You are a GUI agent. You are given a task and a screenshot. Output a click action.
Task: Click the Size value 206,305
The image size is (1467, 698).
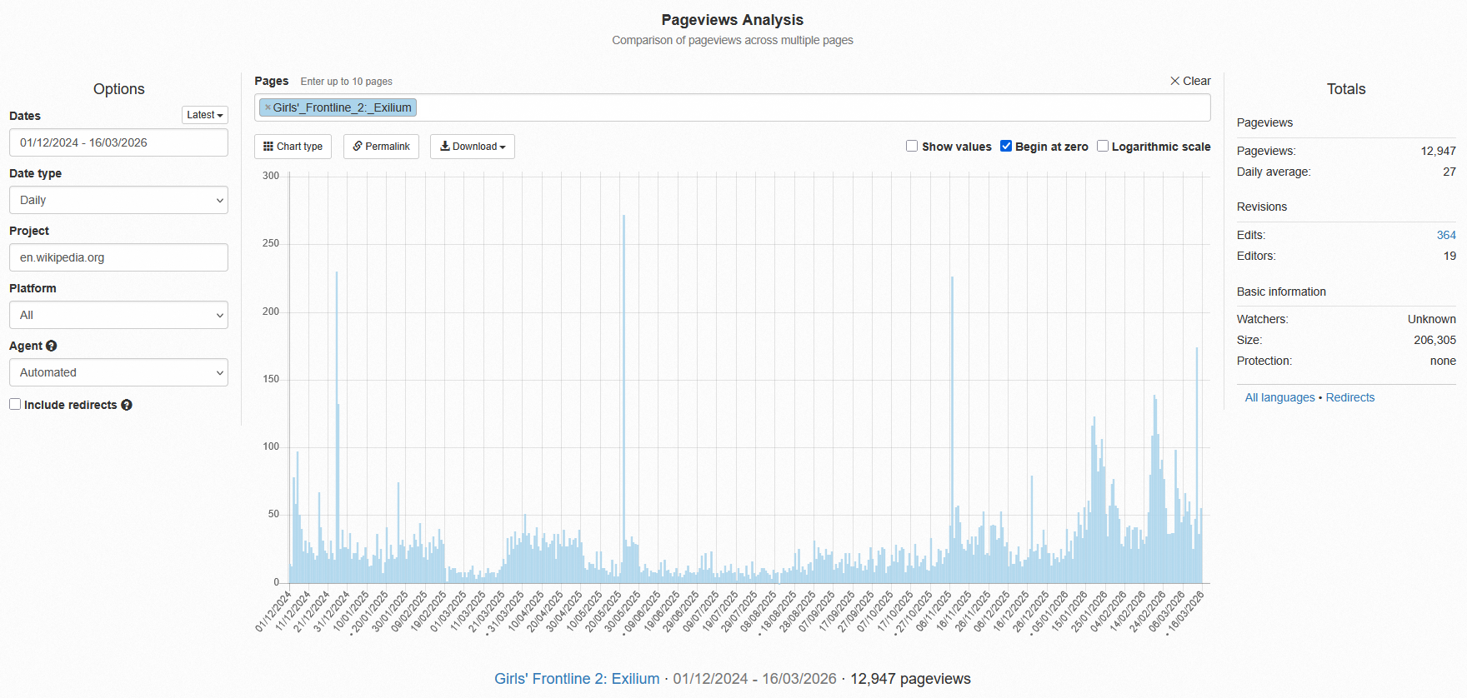[x=1435, y=340]
